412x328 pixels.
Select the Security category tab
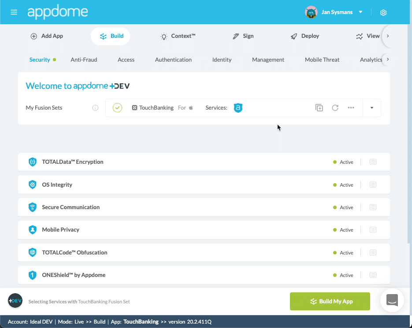[40, 59]
